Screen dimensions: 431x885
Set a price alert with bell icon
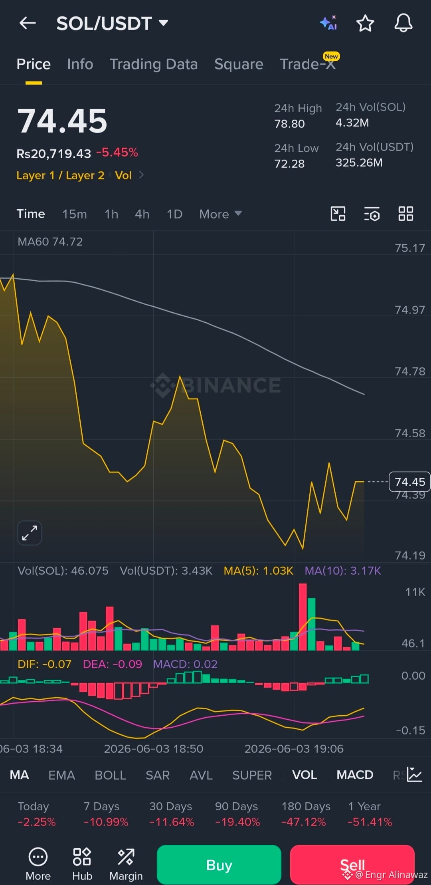(403, 23)
